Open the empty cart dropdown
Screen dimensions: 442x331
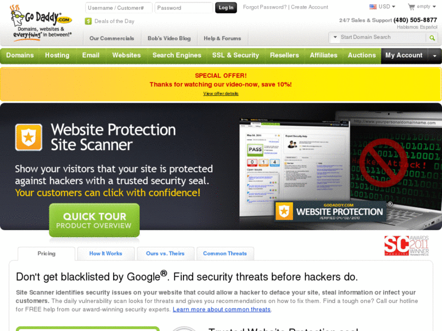point(434,7)
